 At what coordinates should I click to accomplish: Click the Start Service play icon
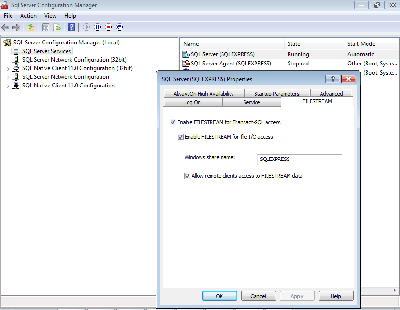click(x=86, y=27)
